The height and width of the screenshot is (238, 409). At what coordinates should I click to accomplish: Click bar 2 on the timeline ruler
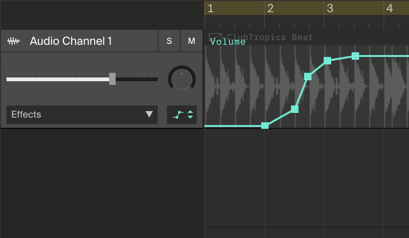270,8
